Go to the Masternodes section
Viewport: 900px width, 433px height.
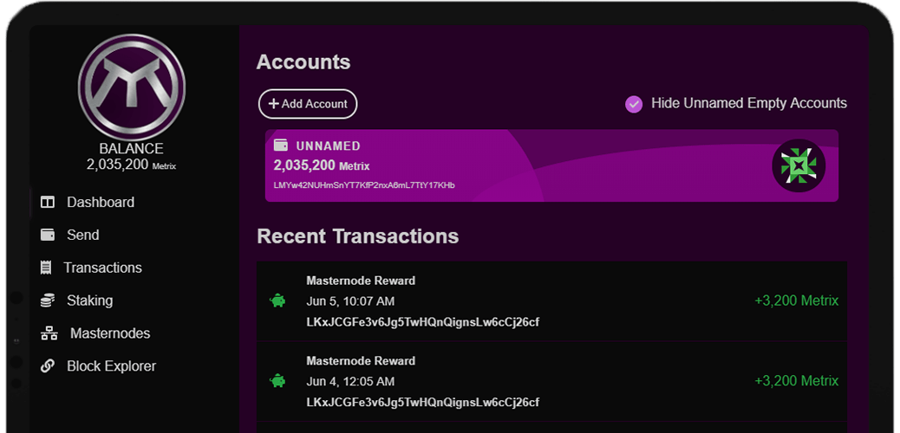tap(110, 333)
